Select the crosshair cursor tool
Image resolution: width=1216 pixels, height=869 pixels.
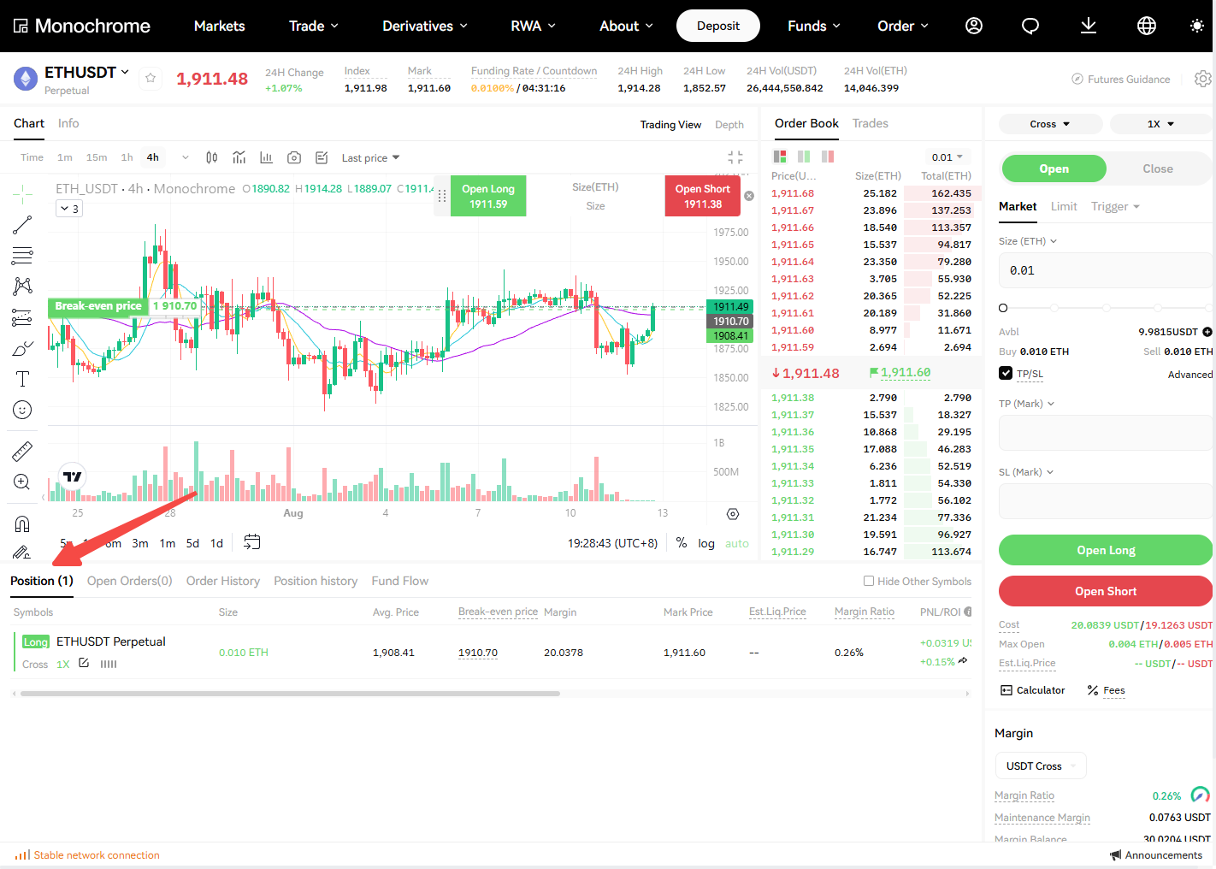(22, 194)
